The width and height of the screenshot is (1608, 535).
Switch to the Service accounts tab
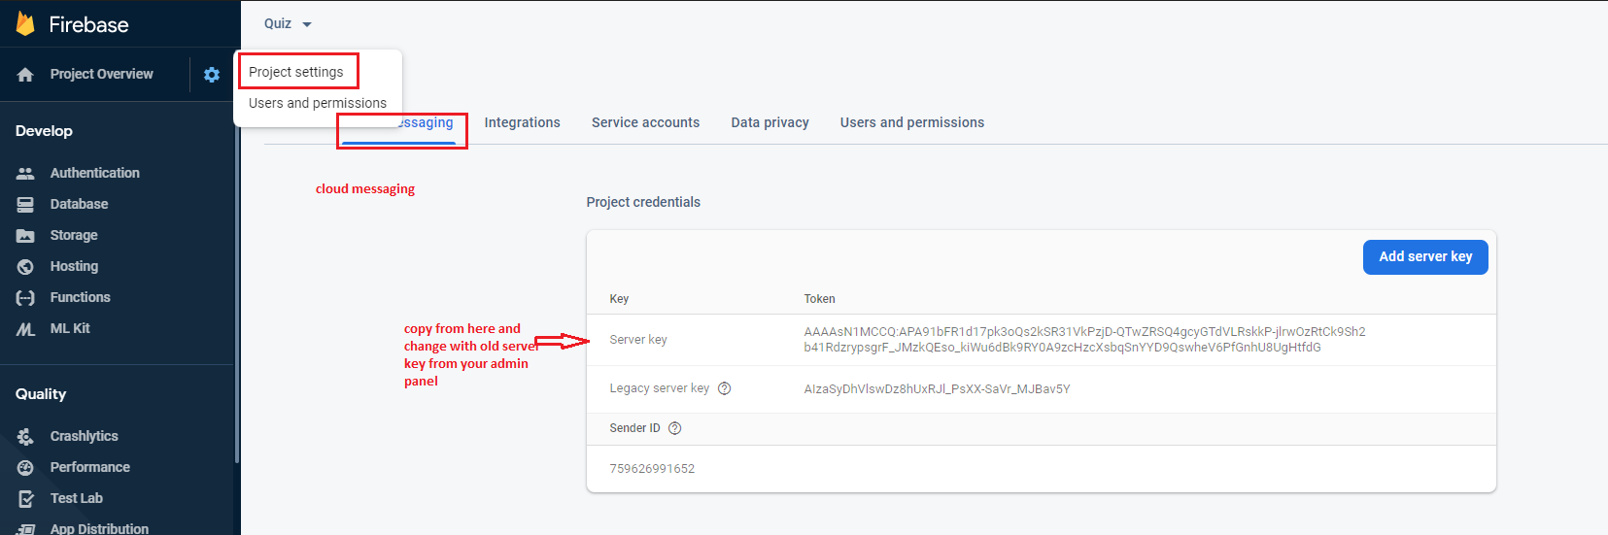[x=646, y=122]
